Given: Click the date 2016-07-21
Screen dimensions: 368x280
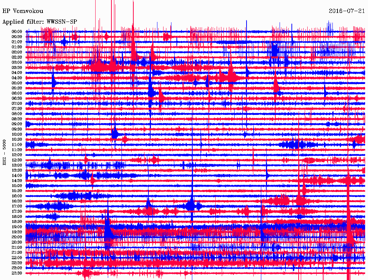Looking at the screenshot, I should 347,11.
